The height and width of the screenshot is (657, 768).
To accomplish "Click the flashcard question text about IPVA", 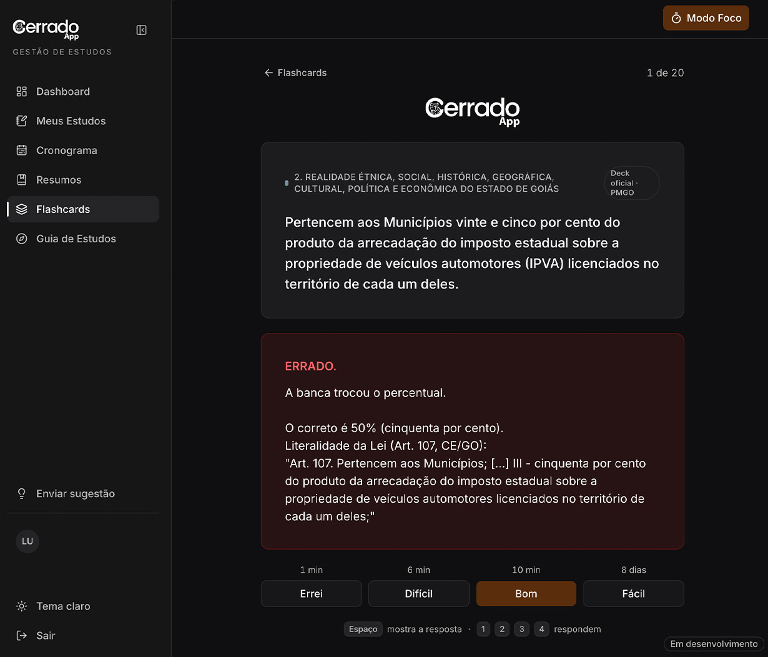I will pos(472,253).
